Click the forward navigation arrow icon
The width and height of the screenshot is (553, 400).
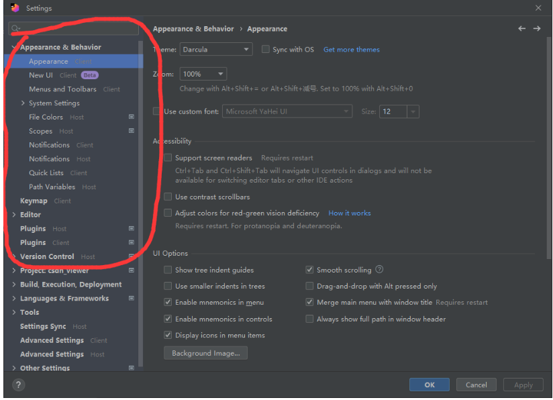pyautogui.click(x=537, y=29)
